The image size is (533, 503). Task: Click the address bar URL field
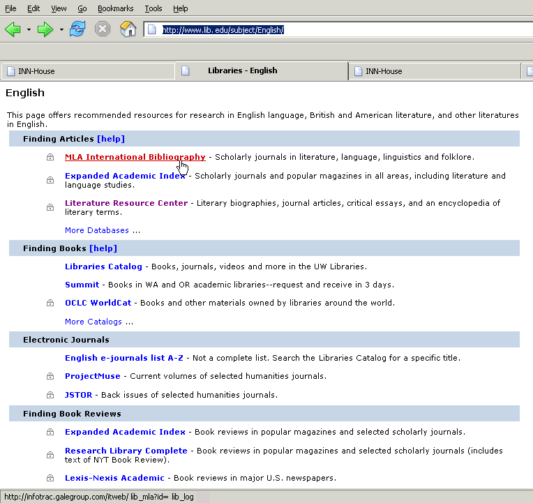(x=338, y=30)
